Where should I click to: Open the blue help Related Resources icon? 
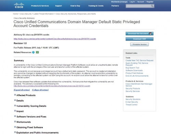point(33,52)
